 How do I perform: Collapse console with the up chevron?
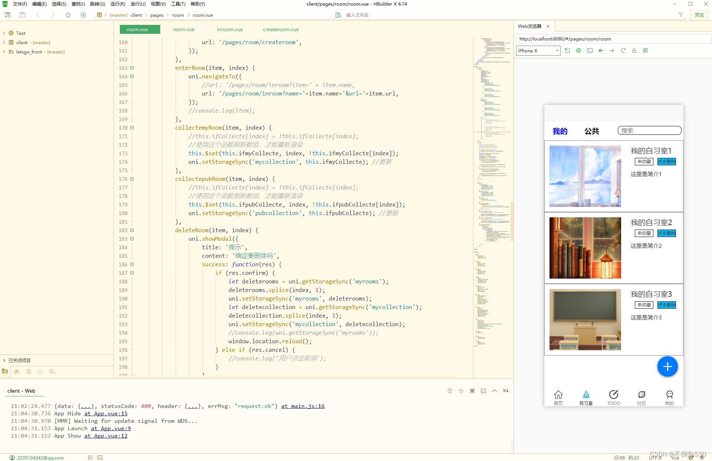(495, 391)
